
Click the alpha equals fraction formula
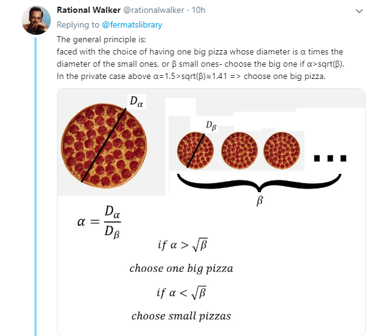[x=99, y=222]
